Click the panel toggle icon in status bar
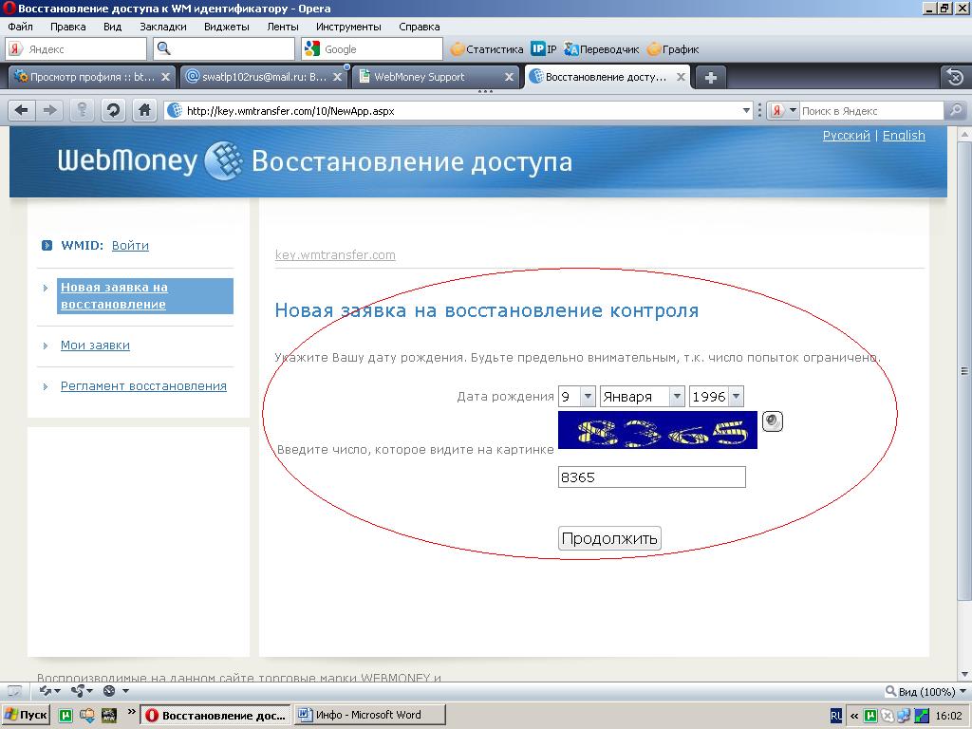972x729 pixels. (14, 691)
